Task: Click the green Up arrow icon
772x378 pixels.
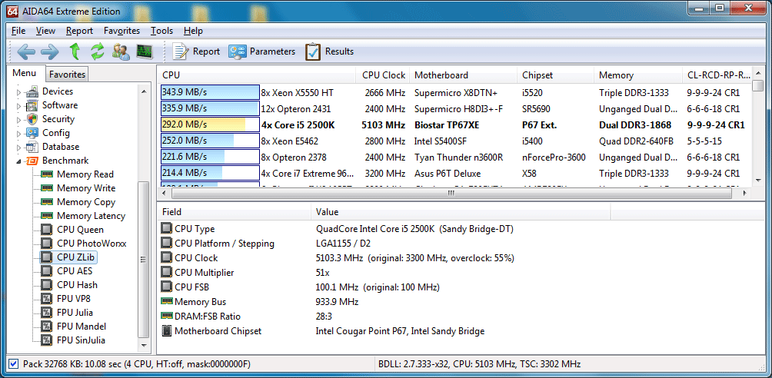Action: click(75, 51)
